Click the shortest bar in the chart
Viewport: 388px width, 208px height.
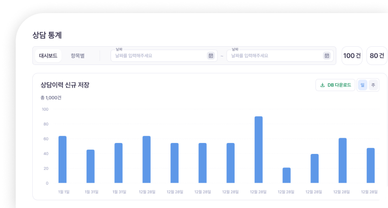pyautogui.click(x=287, y=175)
